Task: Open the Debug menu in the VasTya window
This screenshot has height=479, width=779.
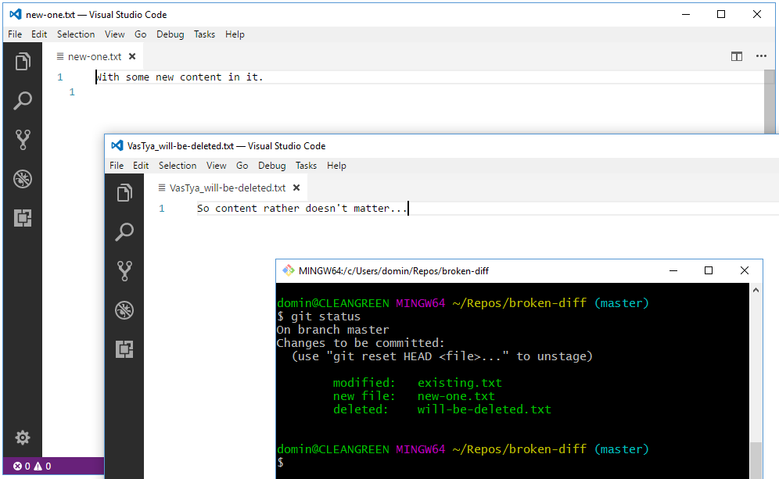Action: click(x=271, y=166)
